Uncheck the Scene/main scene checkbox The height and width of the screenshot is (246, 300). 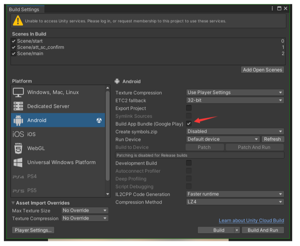[x=14, y=54]
